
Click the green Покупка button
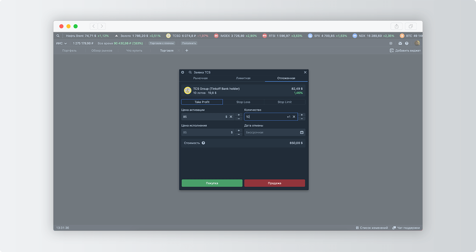212,183
